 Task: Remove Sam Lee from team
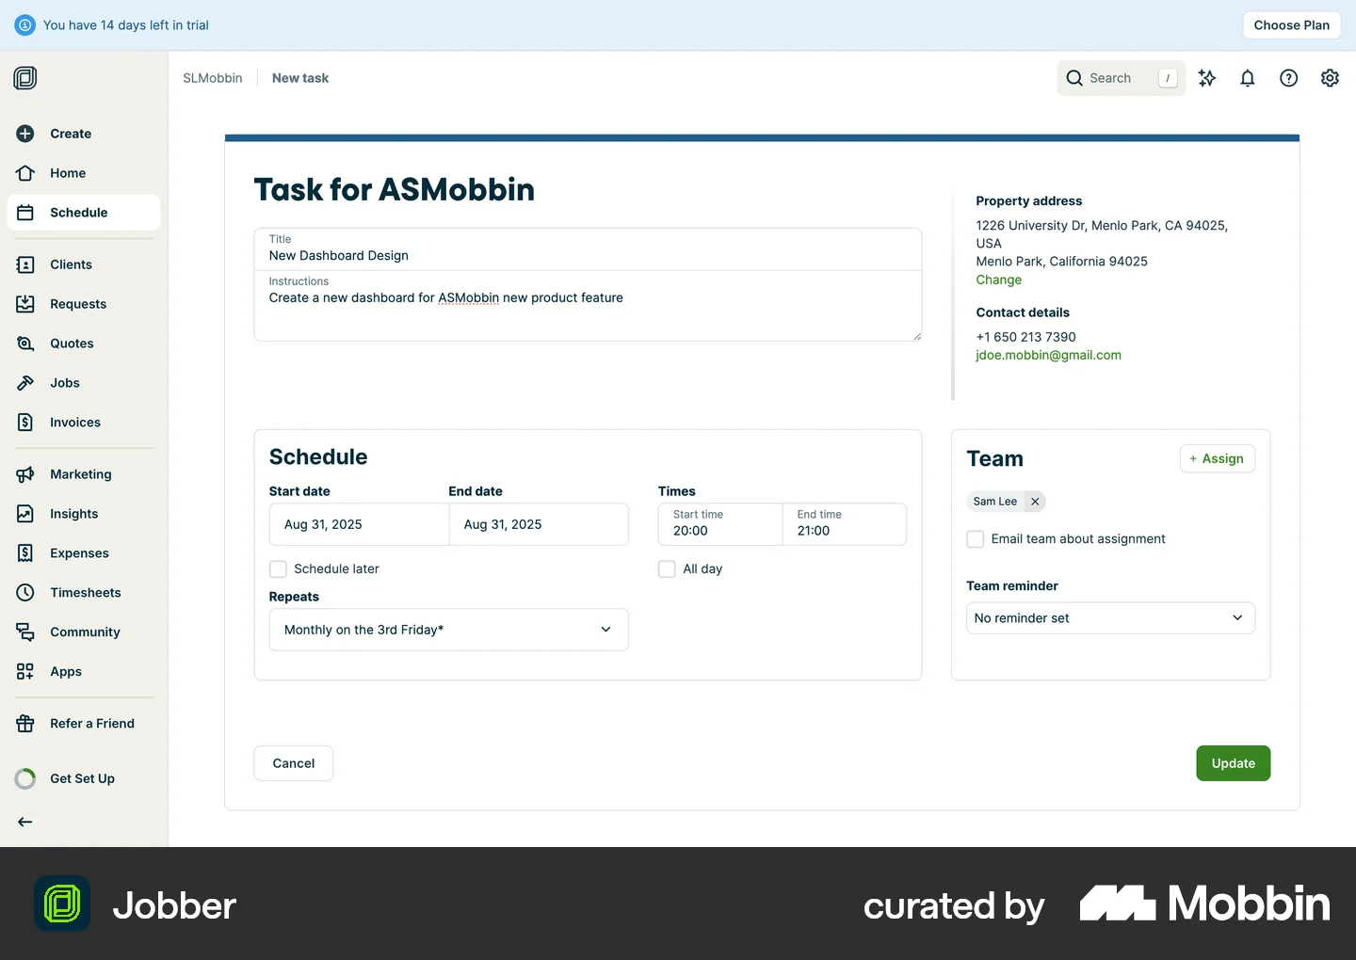click(x=1035, y=502)
